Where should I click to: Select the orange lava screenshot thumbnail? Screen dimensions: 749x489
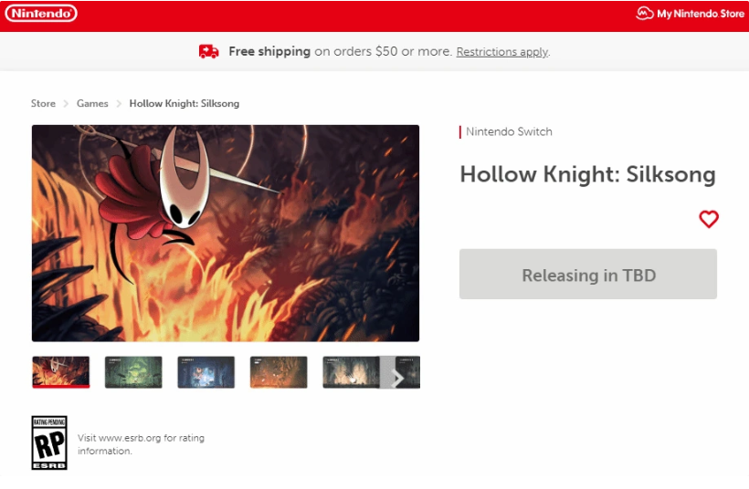(x=279, y=371)
